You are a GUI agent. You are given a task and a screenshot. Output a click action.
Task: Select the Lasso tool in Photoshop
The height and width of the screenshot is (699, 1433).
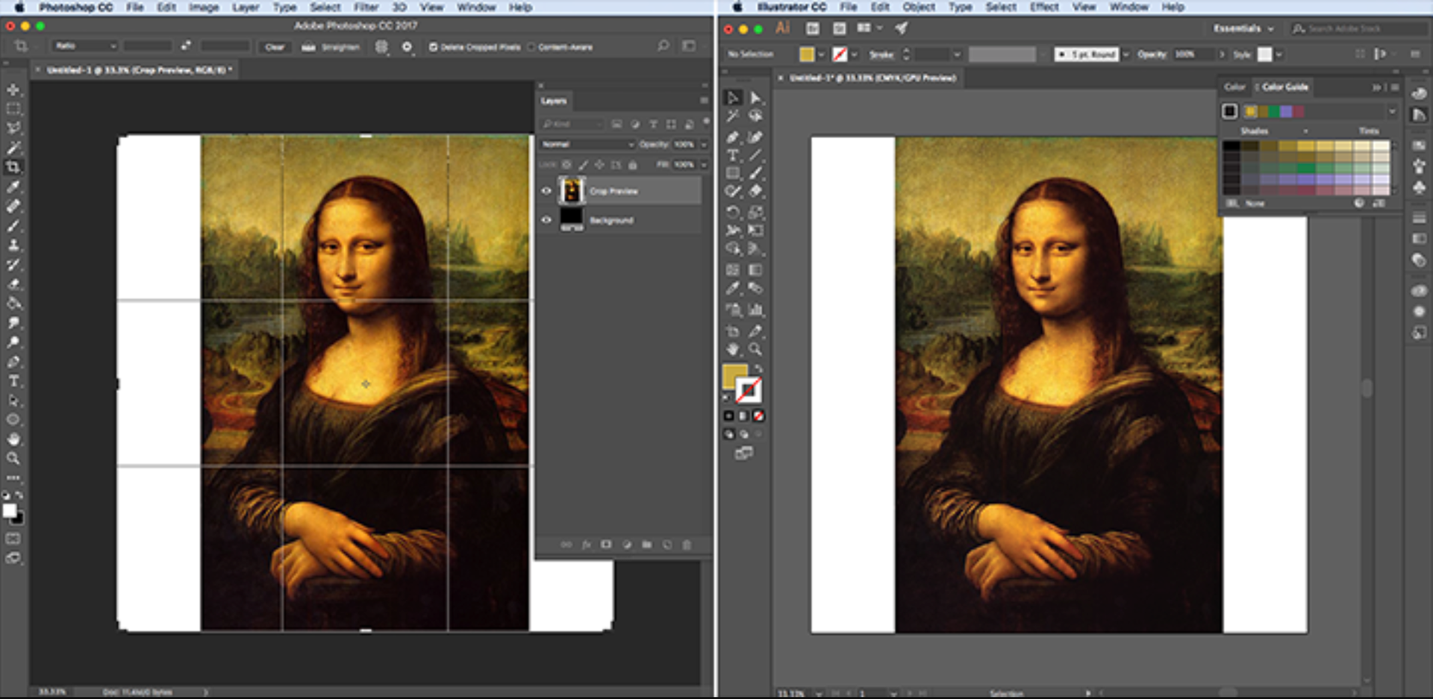pos(13,128)
